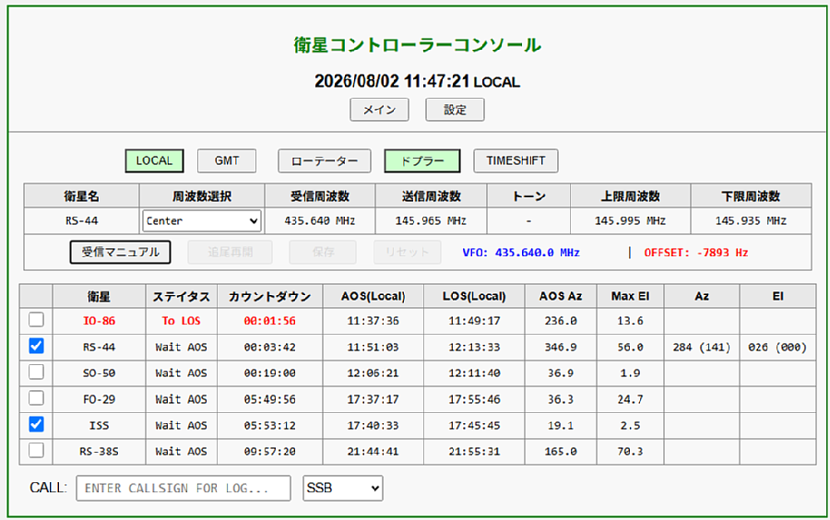
Task: Click the 受信マニュアル button
Action: click(120, 253)
